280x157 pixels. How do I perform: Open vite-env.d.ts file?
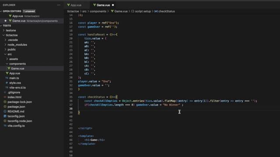click(17, 88)
